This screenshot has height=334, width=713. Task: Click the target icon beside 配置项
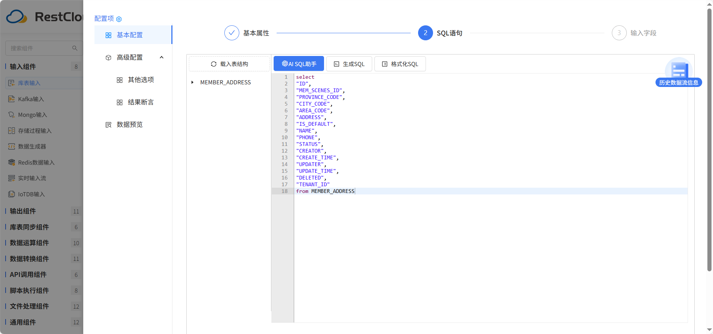pyautogui.click(x=119, y=19)
